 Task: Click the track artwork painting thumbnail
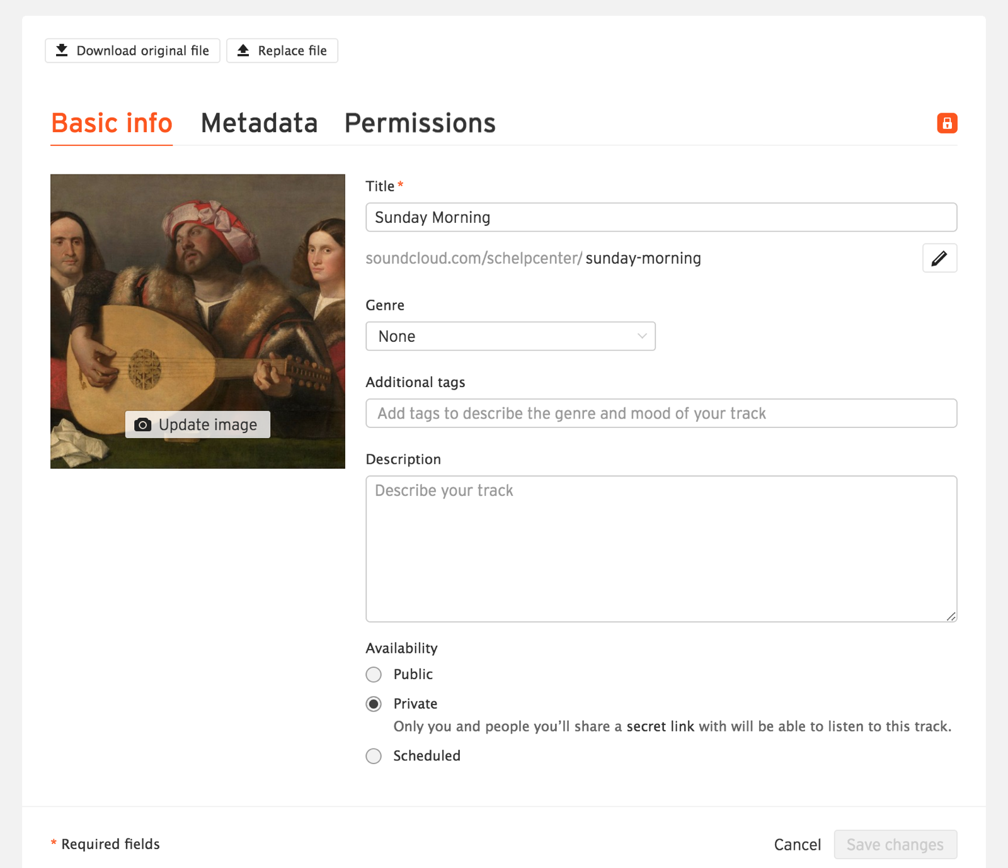click(198, 321)
